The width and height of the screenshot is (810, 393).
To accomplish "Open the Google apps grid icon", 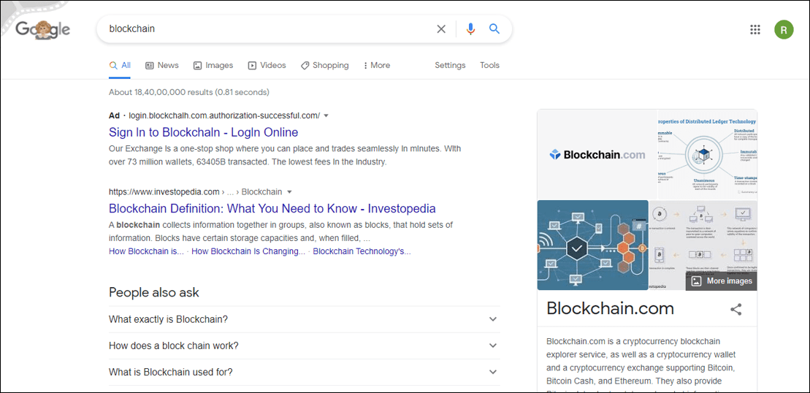I will [755, 29].
